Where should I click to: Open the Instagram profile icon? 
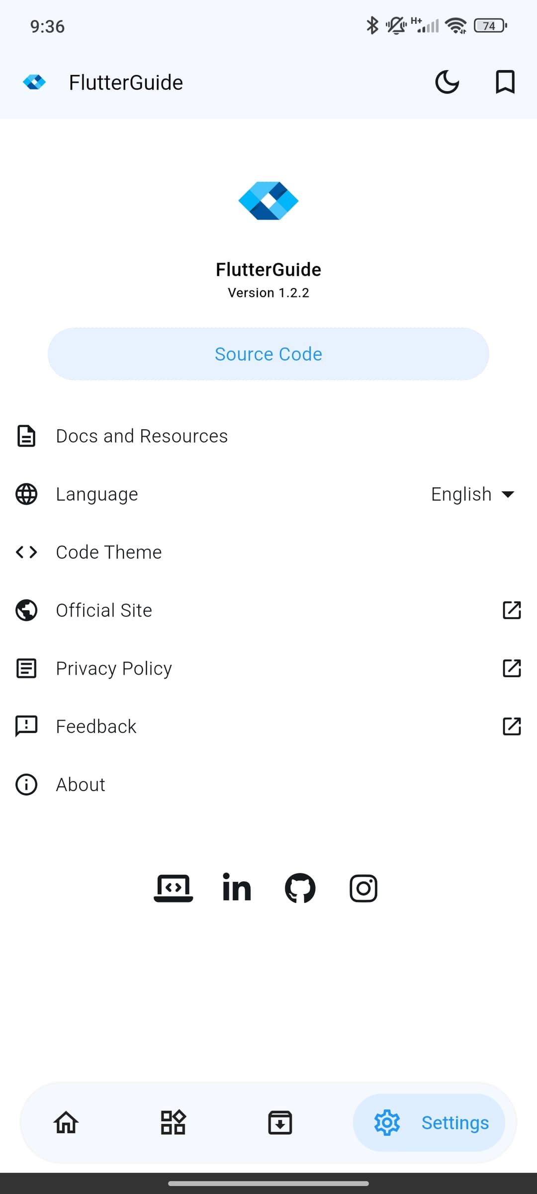point(363,888)
